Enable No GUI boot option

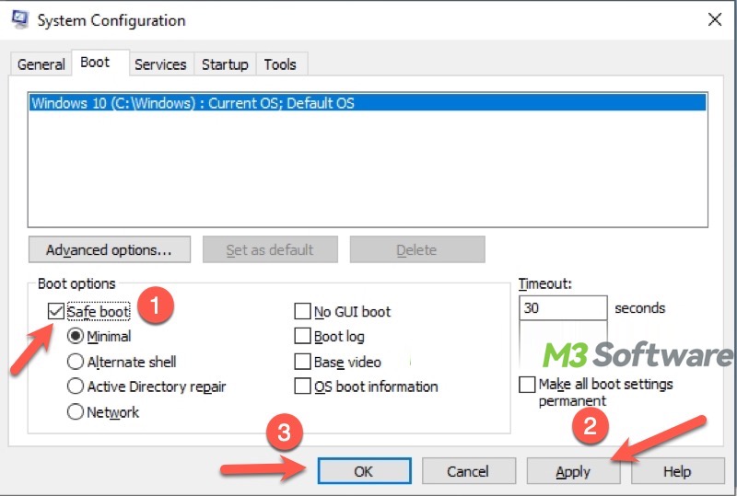click(302, 312)
